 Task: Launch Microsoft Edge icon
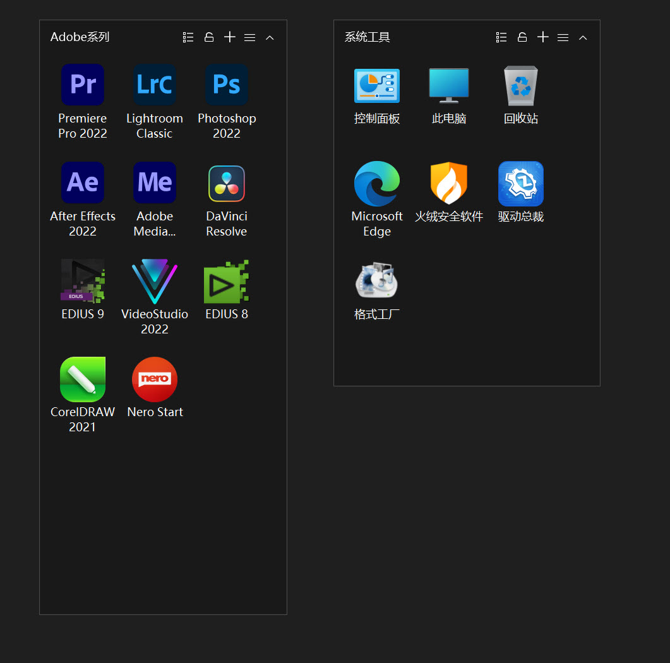(x=376, y=183)
